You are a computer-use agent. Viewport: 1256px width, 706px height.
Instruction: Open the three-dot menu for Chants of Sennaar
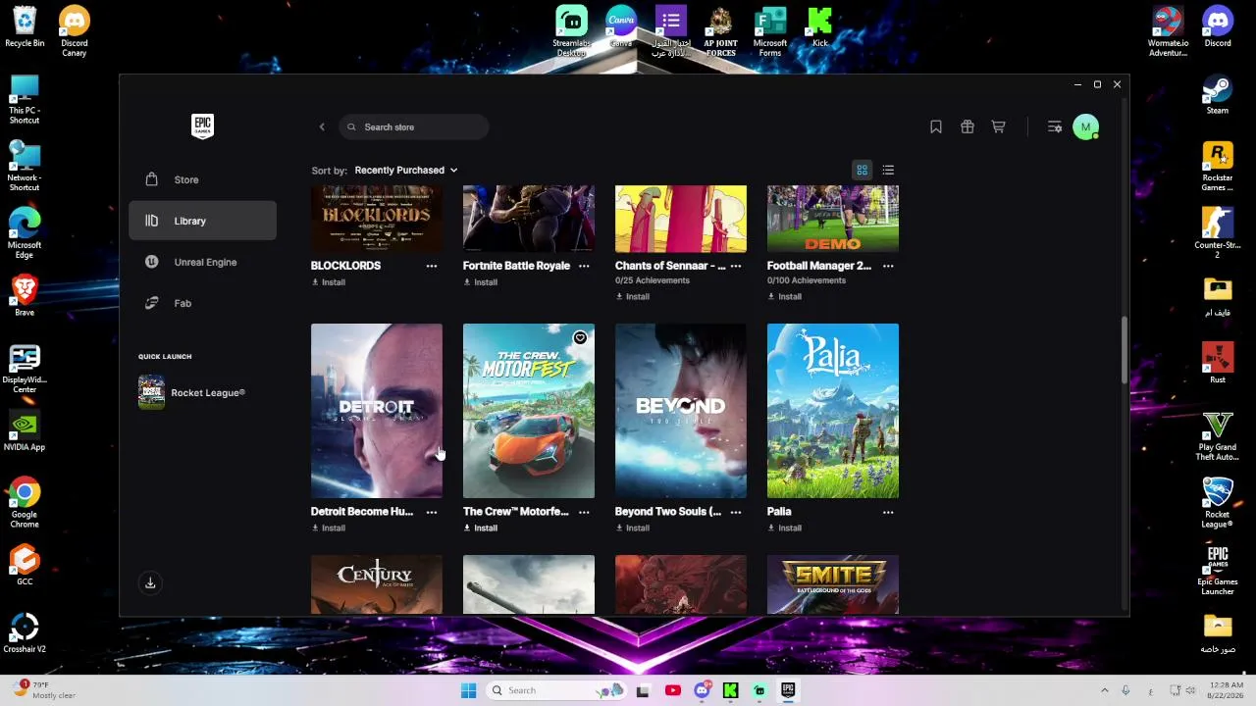pyautogui.click(x=736, y=266)
